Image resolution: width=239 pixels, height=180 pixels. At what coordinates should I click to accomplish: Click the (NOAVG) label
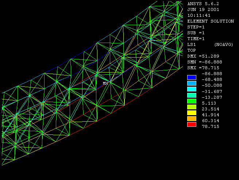tap(224, 44)
